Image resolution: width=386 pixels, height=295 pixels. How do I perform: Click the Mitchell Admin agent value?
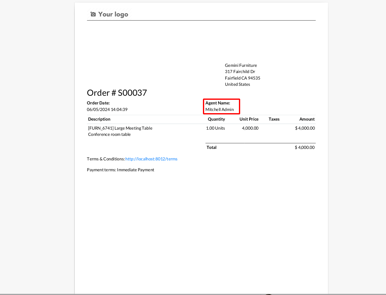click(x=219, y=109)
